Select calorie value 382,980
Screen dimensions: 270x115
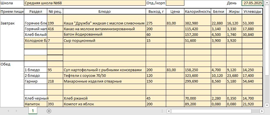(x=198, y=20)
